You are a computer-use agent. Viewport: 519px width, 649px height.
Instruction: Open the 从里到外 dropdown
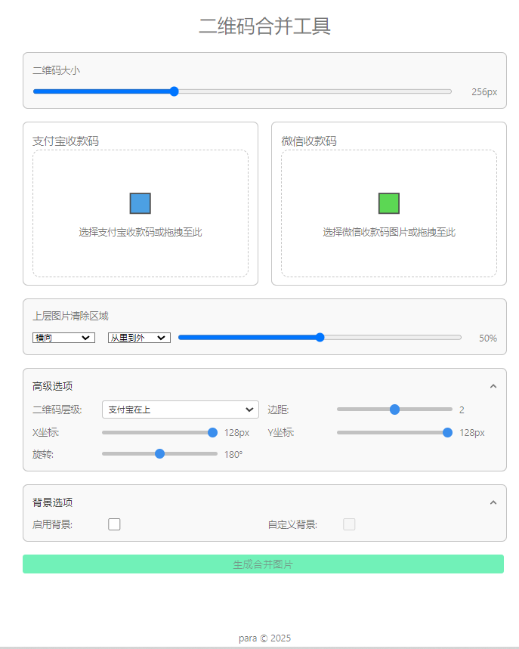pyautogui.click(x=139, y=338)
